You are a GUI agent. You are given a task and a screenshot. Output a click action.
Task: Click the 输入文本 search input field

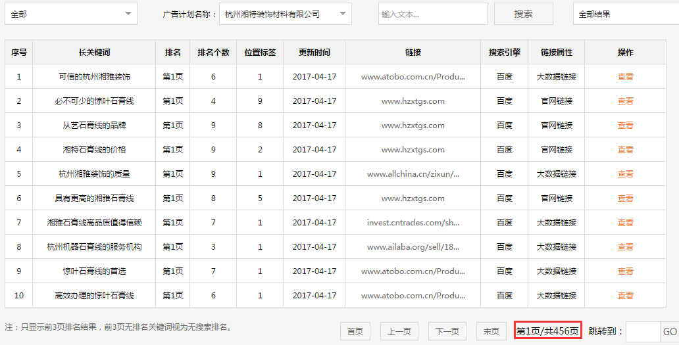[433, 14]
